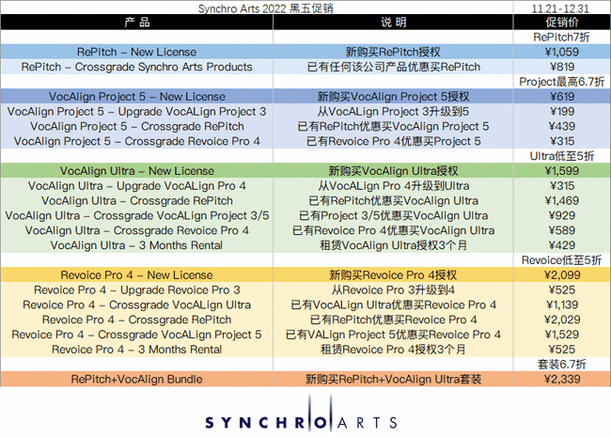
Task: Click 'VocAlign Ultra – Crossgrade Revoice Pro 4'
Action: [x=137, y=230]
